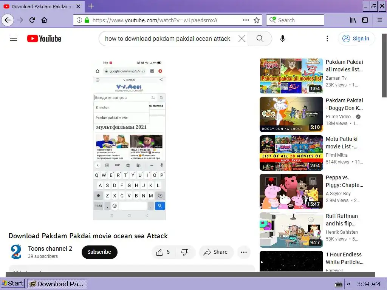Open Zaman Tv channel name

click(x=336, y=78)
